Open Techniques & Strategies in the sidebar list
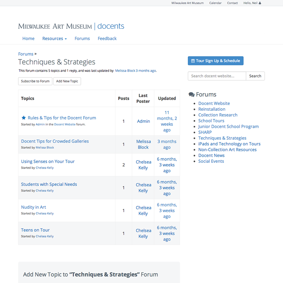Screen dimensions: 283x283 pos(222,138)
